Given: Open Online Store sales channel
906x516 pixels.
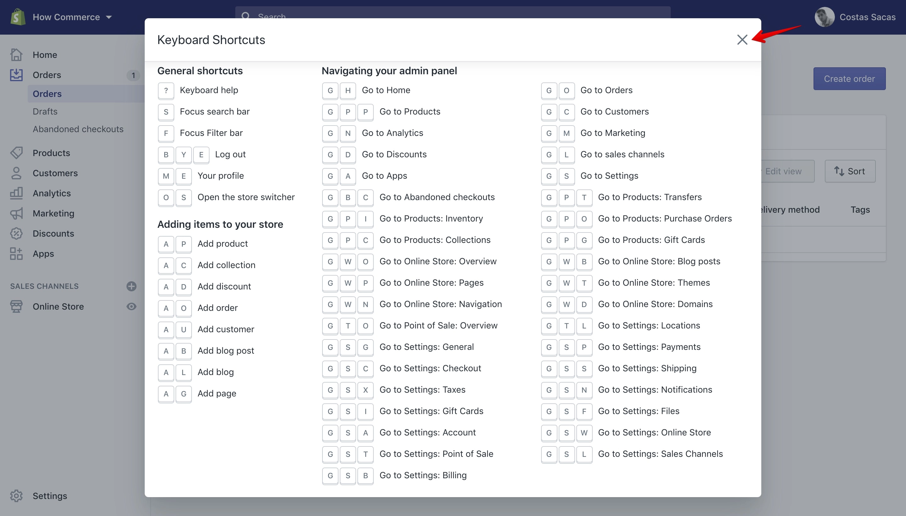Looking at the screenshot, I should click(x=59, y=306).
